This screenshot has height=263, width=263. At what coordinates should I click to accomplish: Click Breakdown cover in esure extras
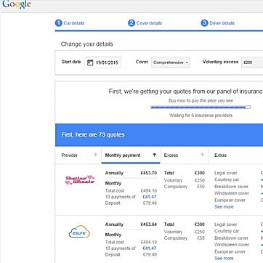coord(231,238)
